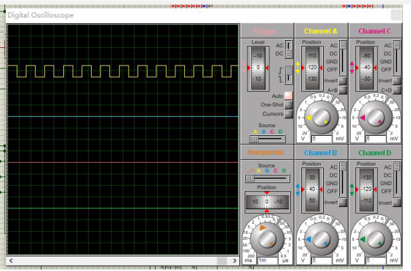This screenshot has height=271, width=411.
Task: Click Channel D voltage scale knob
Action: (x=375, y=239)
